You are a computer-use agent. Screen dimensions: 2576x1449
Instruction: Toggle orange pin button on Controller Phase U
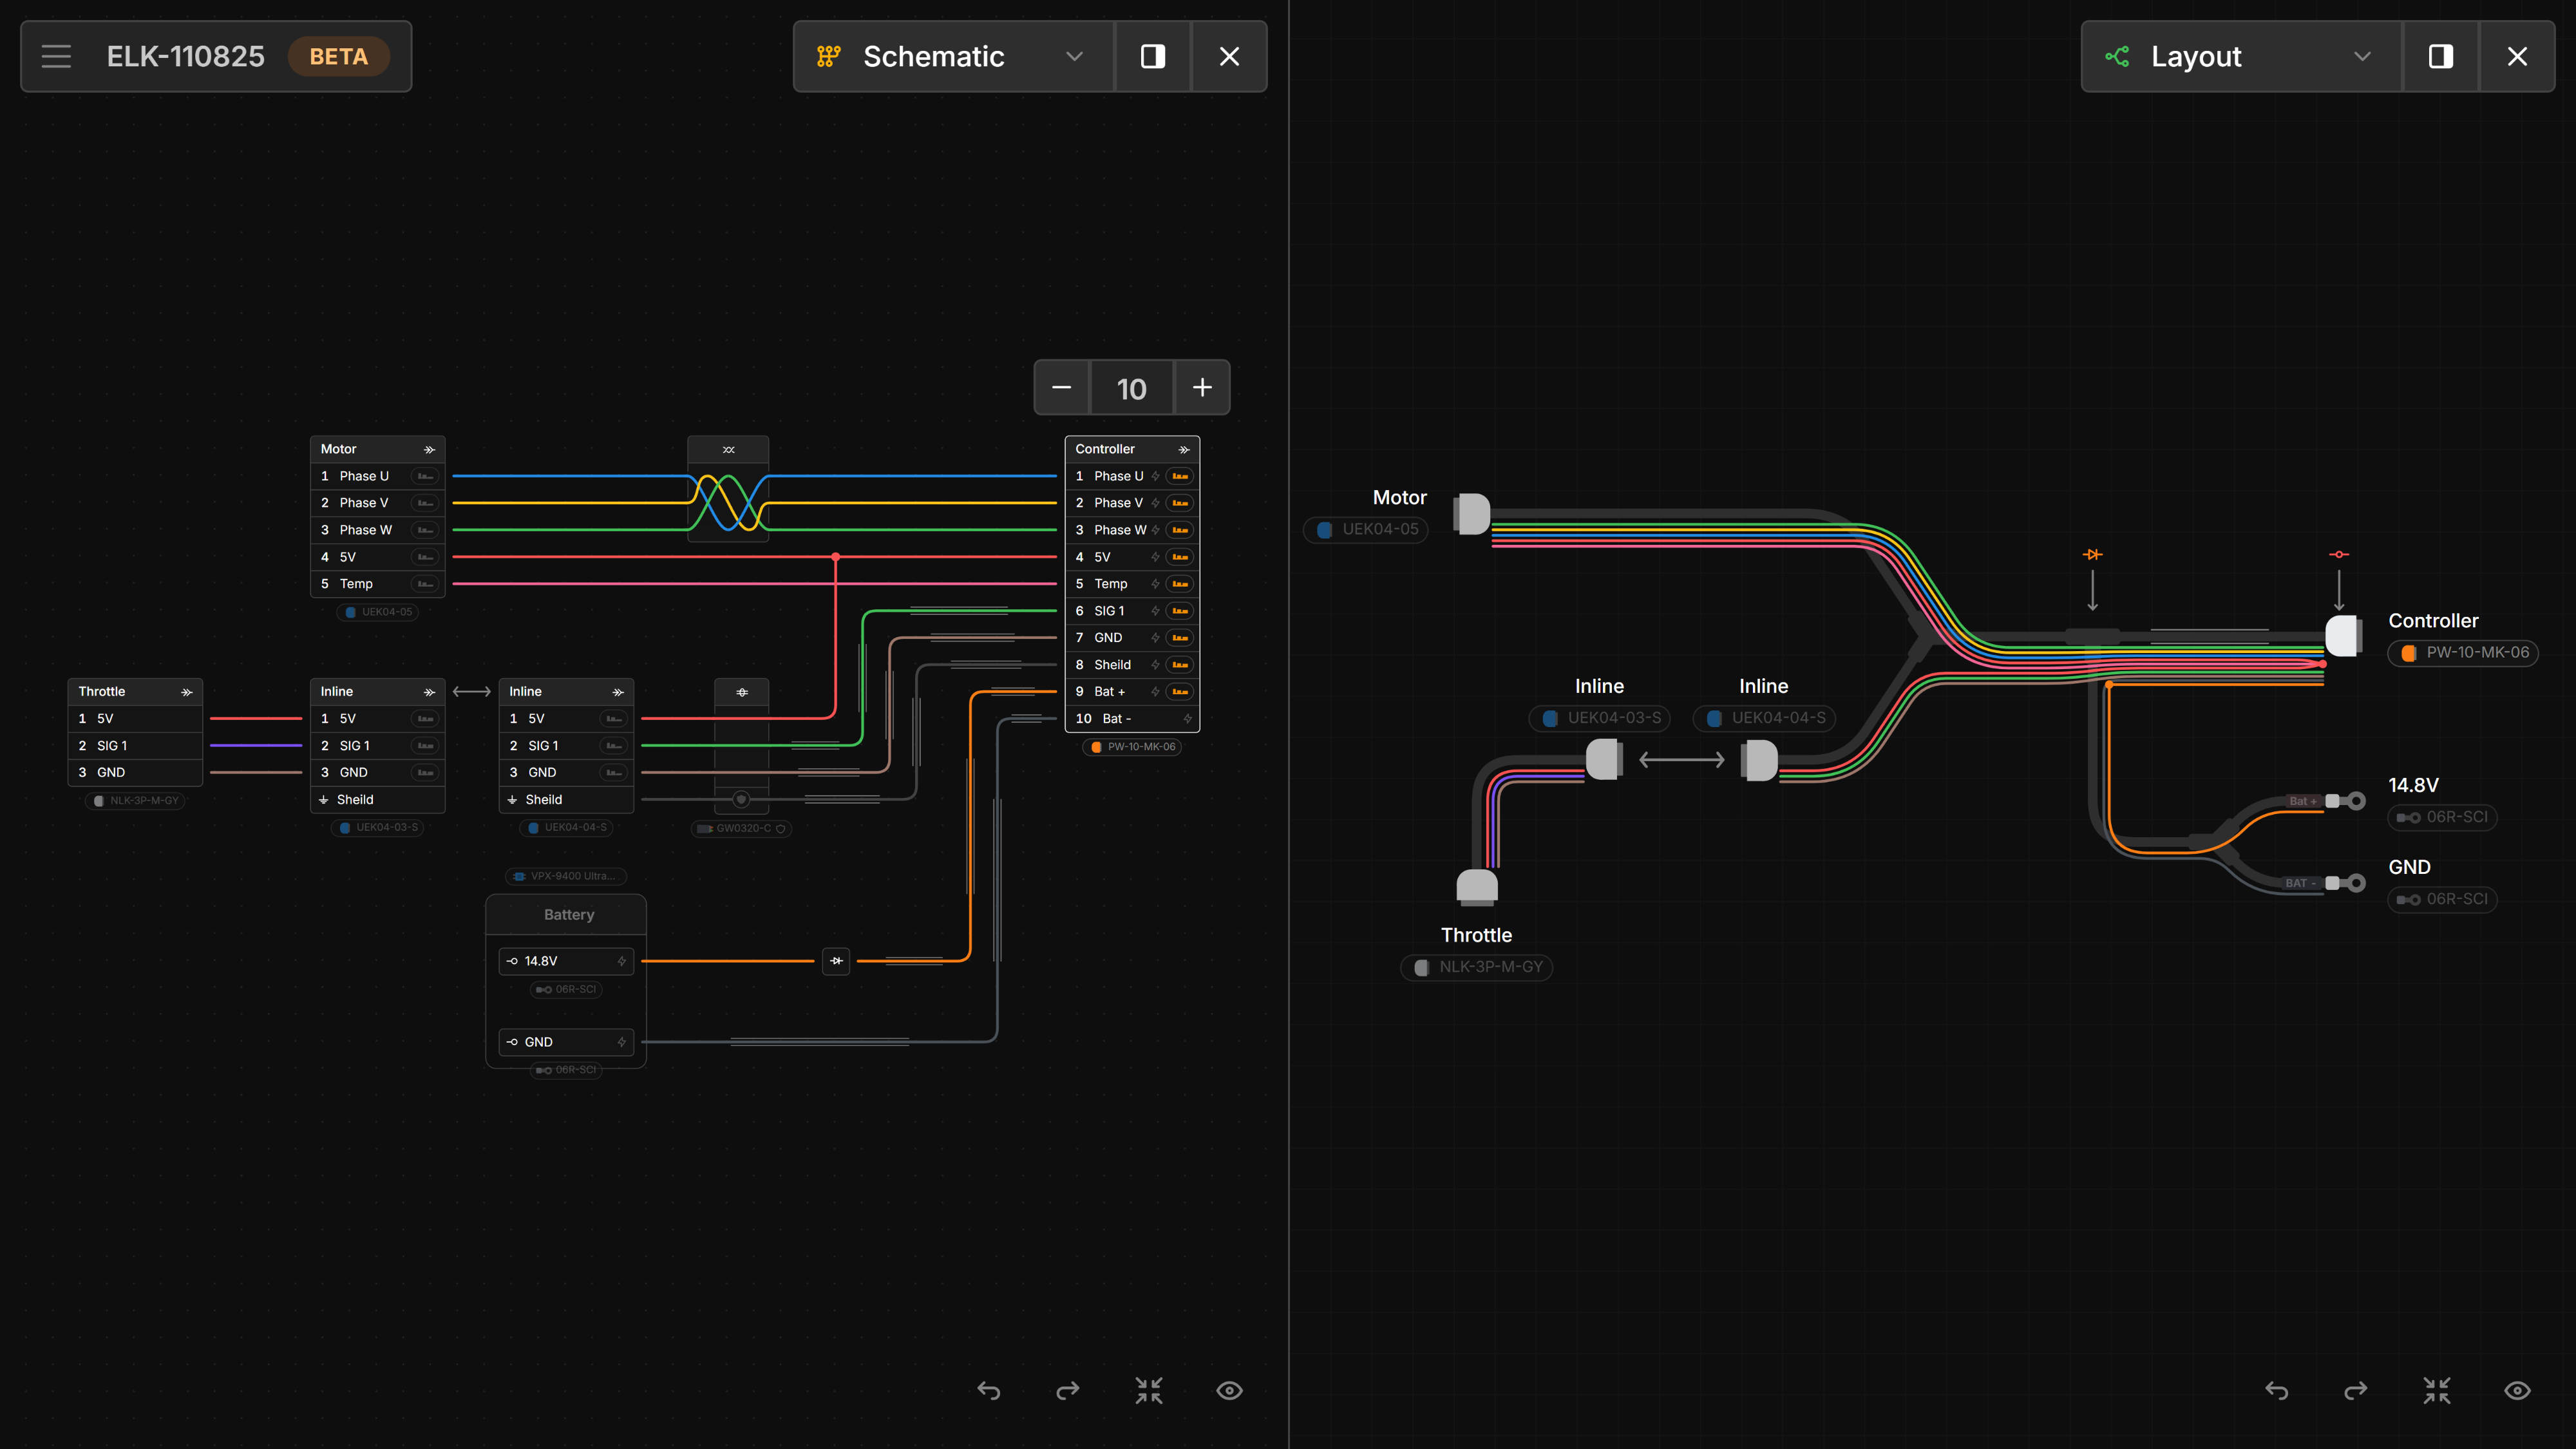(1180, 476)
